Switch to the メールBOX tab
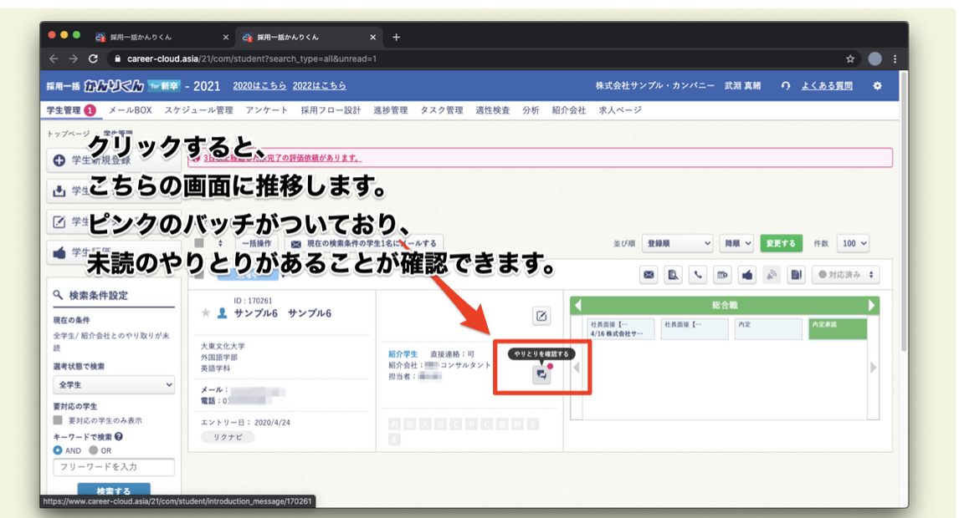Image resolution: width=959 pixels, height=518 pixels. 130,110
